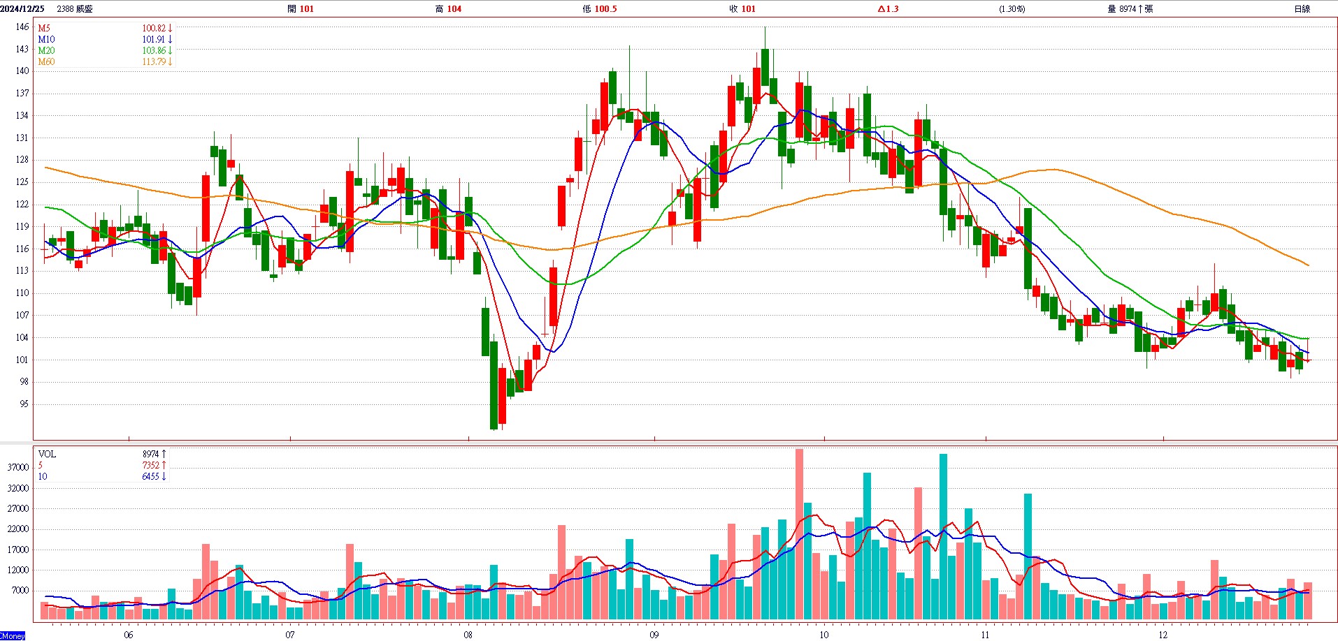Click the 12 month marker on time axis

(x=1163, y=635)
